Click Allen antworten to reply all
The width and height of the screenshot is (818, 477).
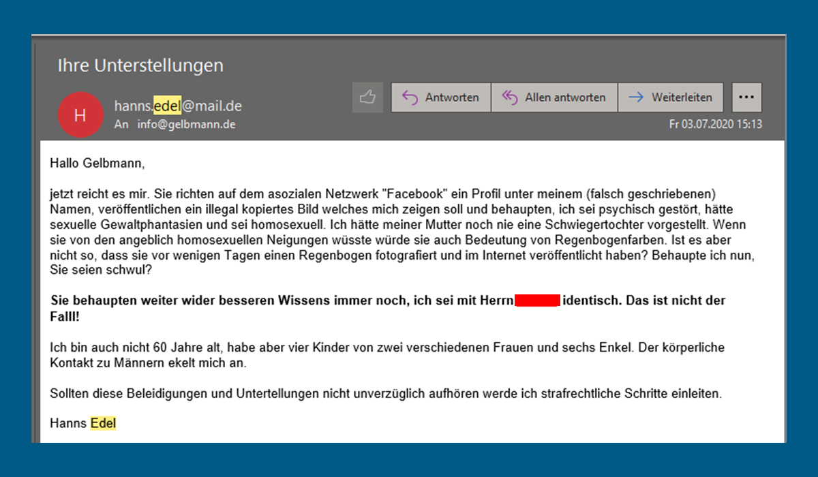[x=554, y=97]
